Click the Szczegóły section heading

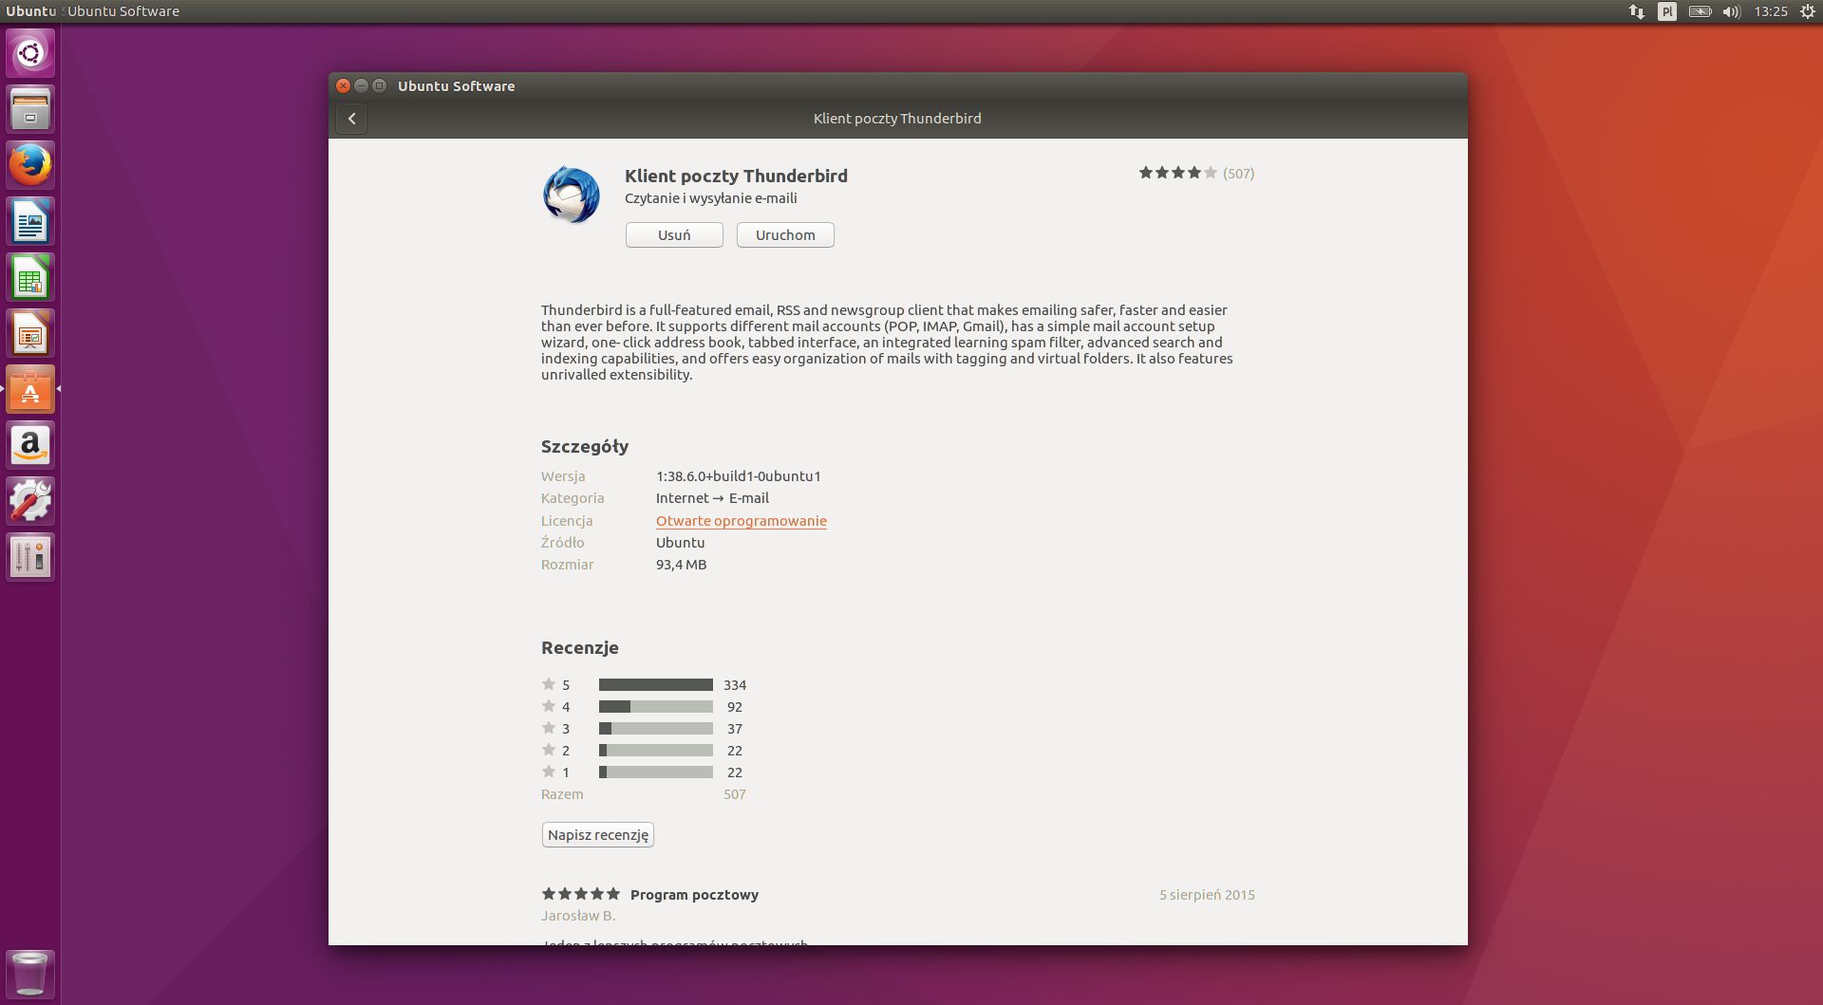[x=585, y=447]
